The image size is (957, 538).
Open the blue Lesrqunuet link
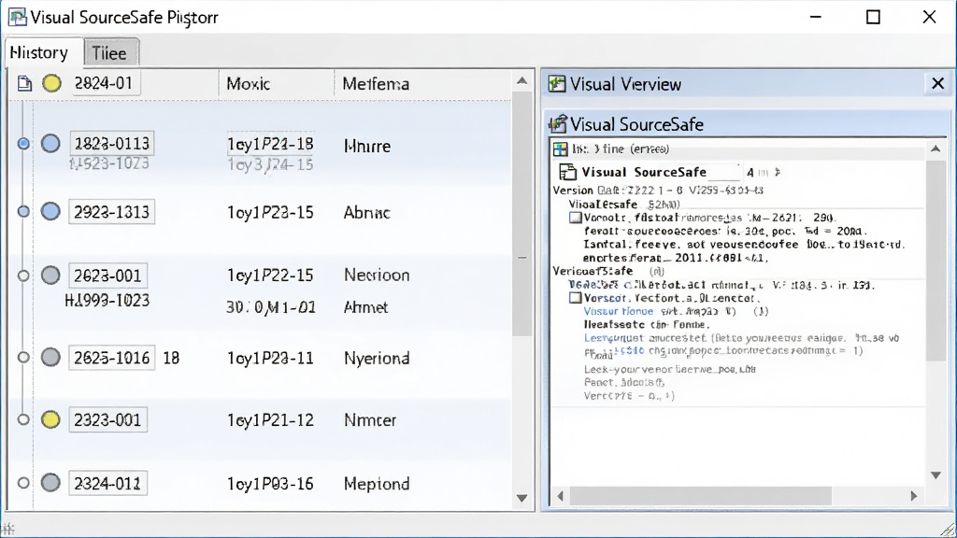click(x=614, y=338)
